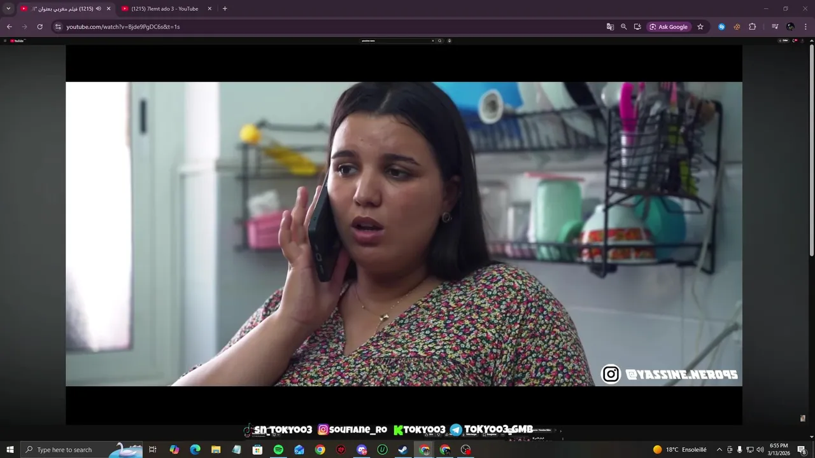Screen dimensions: 815x458
Task: Mute audio on the first tab
Action: coord(98,8)
